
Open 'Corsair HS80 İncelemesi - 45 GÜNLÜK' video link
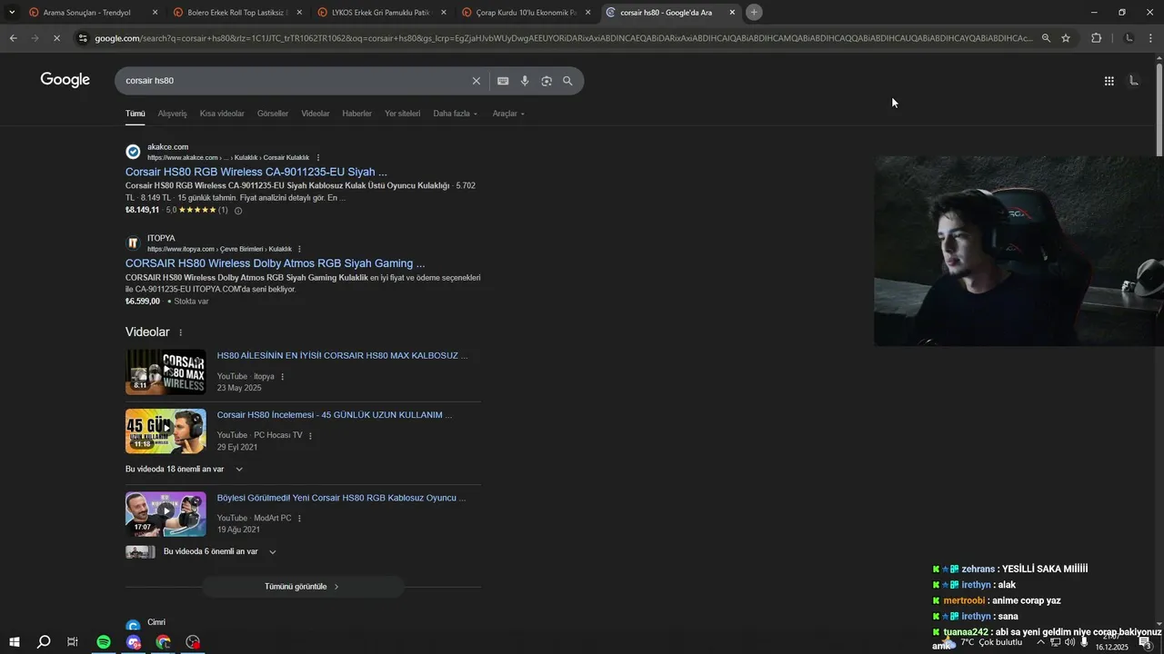point(335,415)
